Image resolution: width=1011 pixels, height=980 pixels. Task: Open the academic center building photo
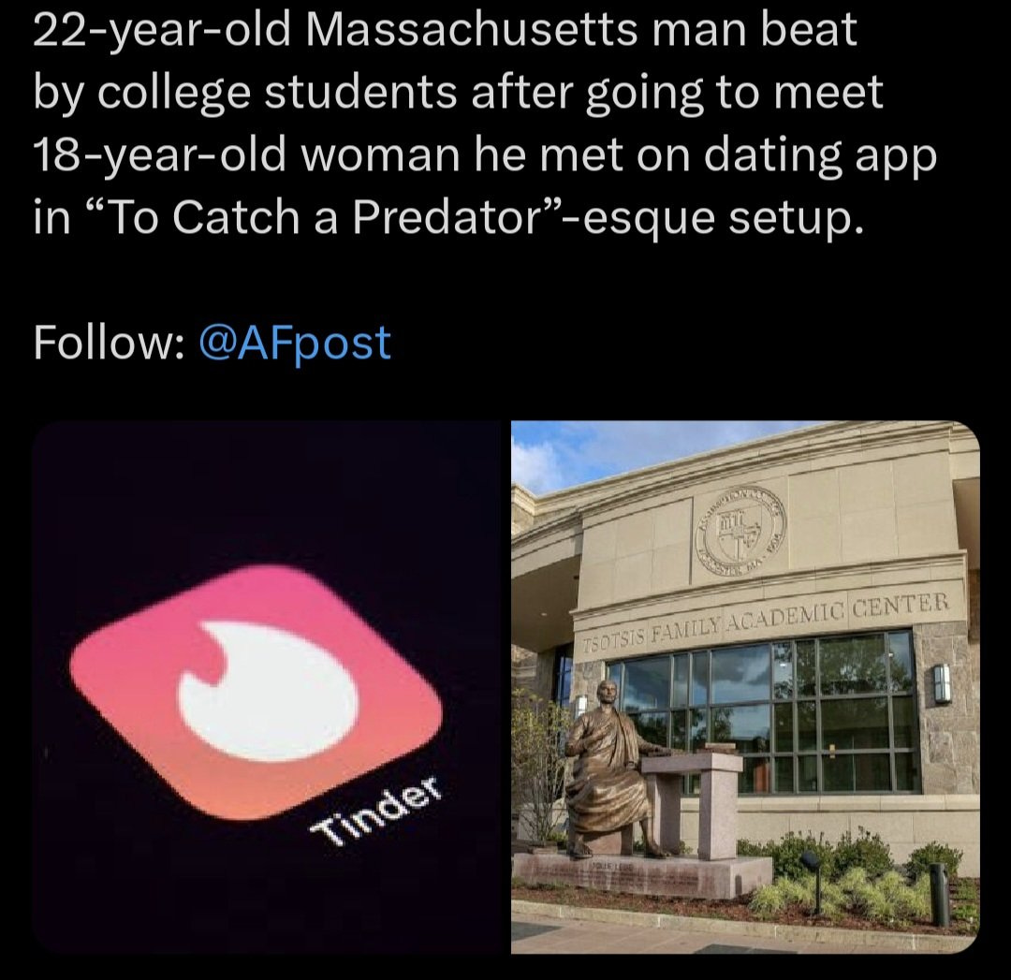(745, 687)
